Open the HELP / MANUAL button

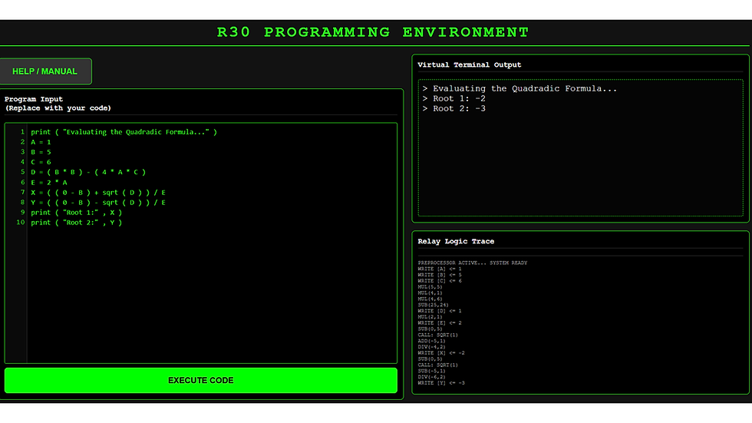point(45,71)
